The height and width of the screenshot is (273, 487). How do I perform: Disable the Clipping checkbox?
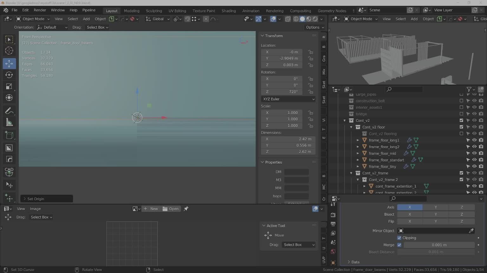point(399,238)
